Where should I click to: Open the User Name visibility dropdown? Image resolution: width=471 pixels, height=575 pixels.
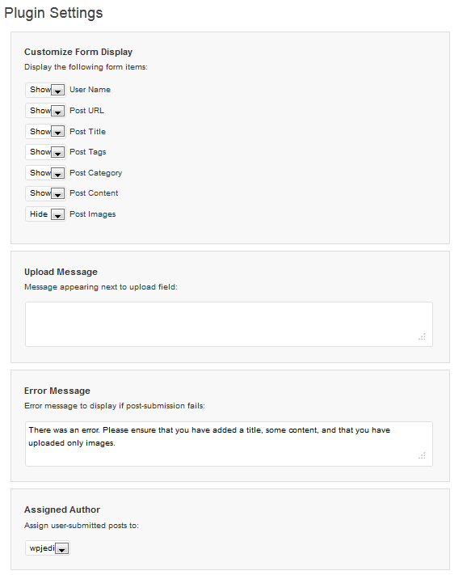click(45, 90)
